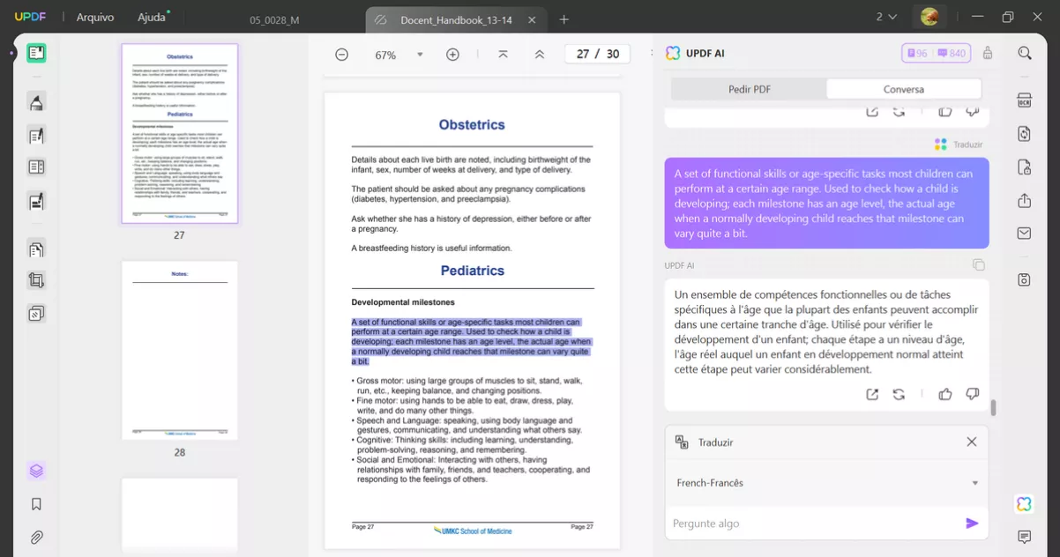Click the zoom out minus icon
This screenshot has height=557, width=1060.
pos(341,55)
